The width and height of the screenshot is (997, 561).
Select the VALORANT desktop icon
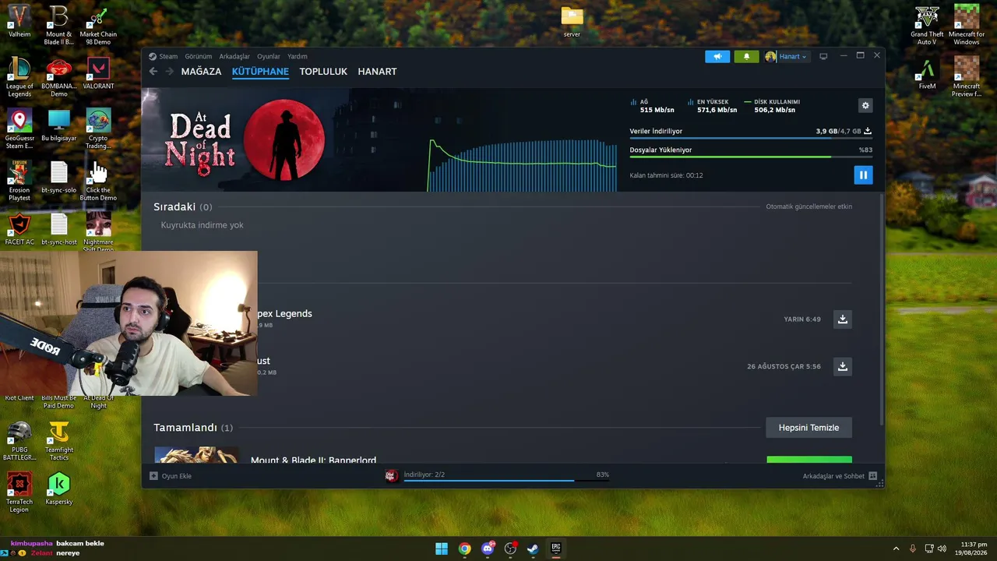[x=98, y=73]
